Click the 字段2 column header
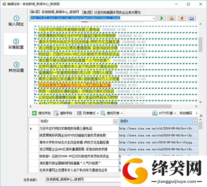207x187 pixels. pyautogui.click(x=79, y=121)
